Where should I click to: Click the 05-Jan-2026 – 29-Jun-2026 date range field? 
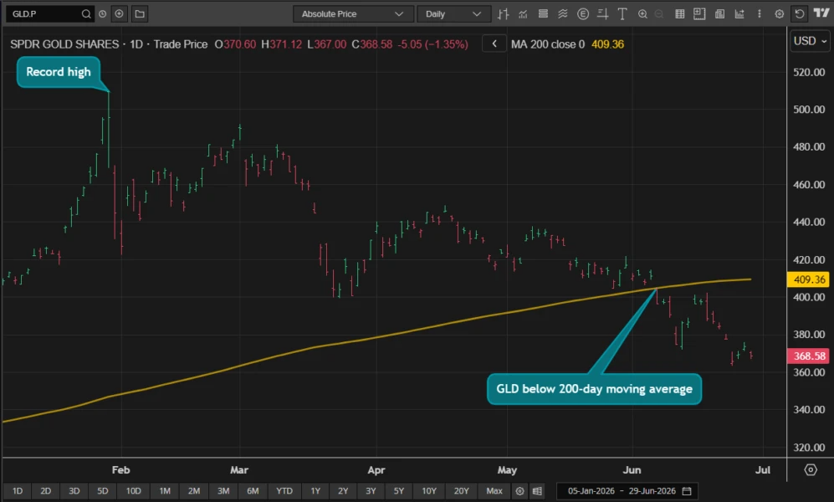[627, 491]
